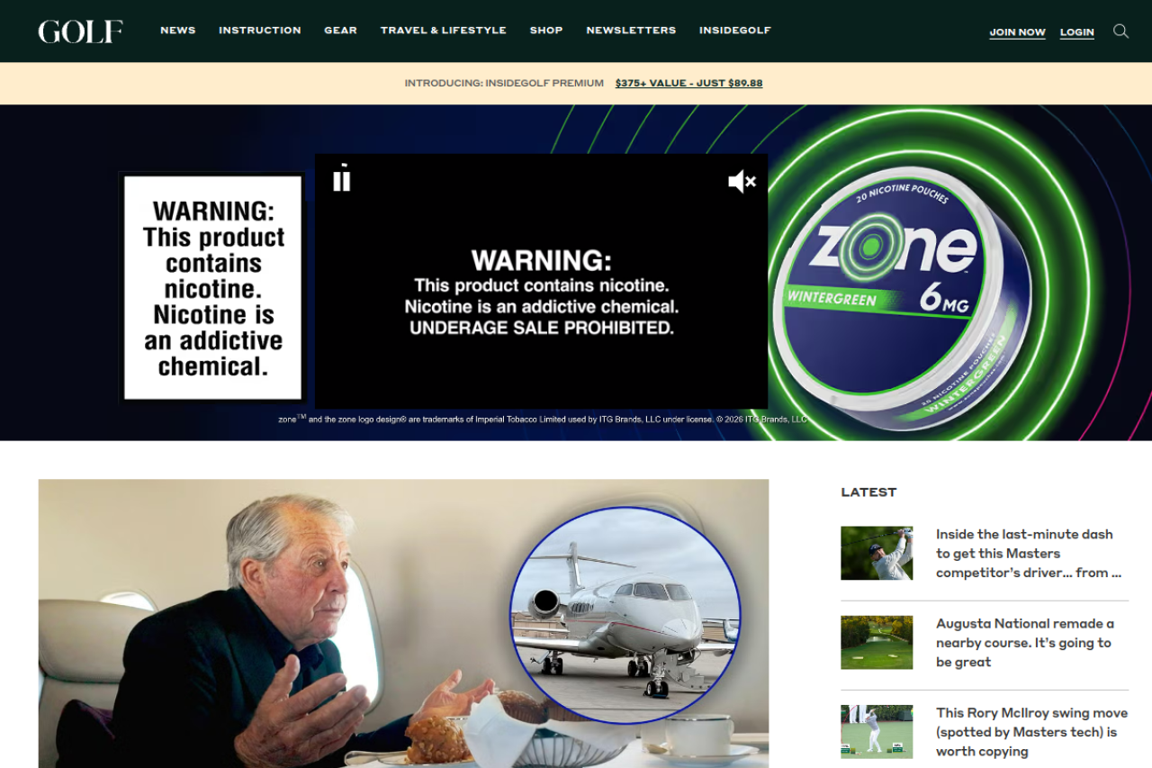1152x768 pixels.
Task: Open the Shop section
Action: click(x=546, y=31)
